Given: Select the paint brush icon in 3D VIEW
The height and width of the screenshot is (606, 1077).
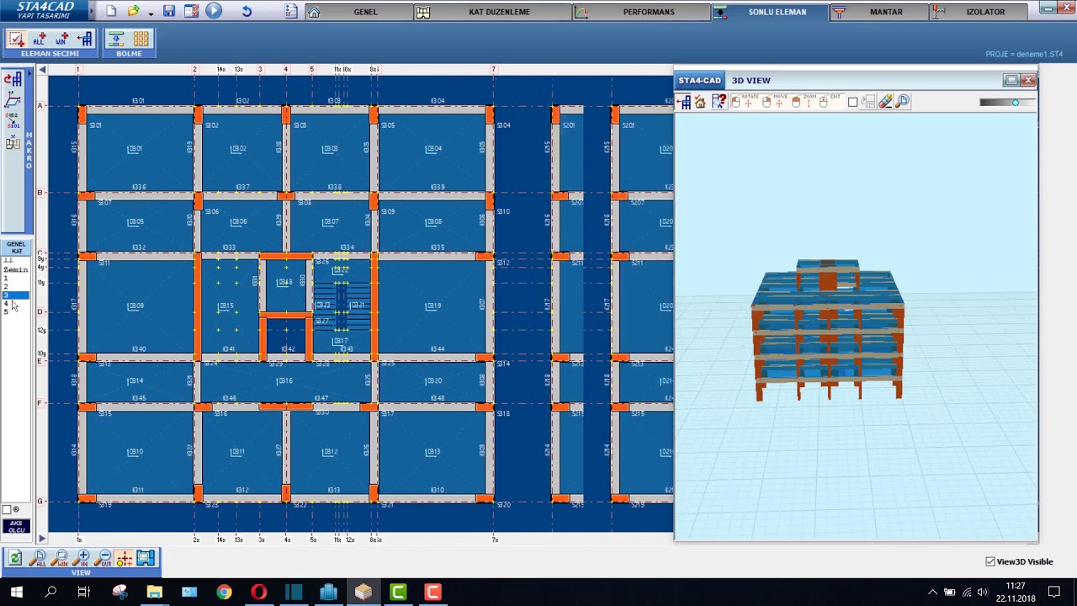Looking at the screenshot, I should (x=885, y=102).
